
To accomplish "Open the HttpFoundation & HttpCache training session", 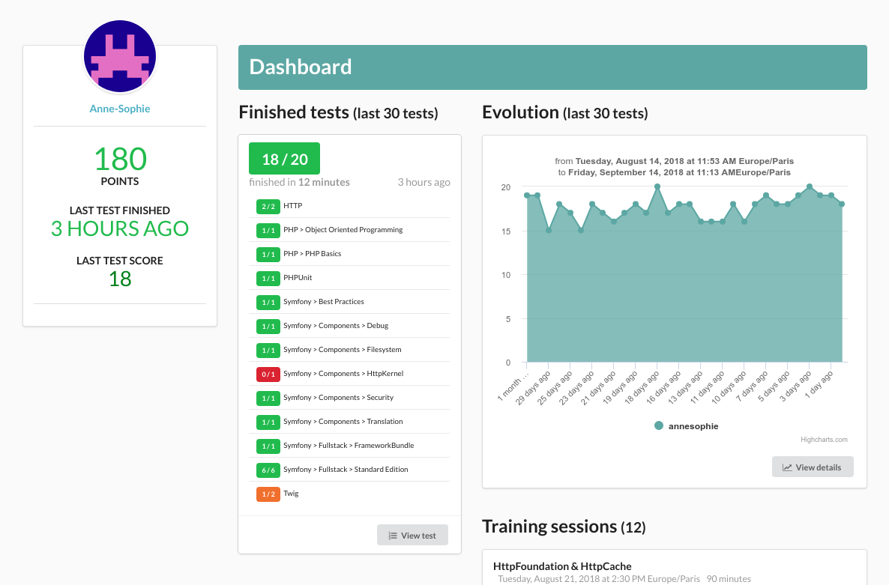I will coord(562,566).
